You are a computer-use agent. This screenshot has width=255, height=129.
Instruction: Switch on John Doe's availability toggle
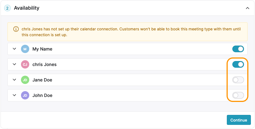click(x=238, y=95)
